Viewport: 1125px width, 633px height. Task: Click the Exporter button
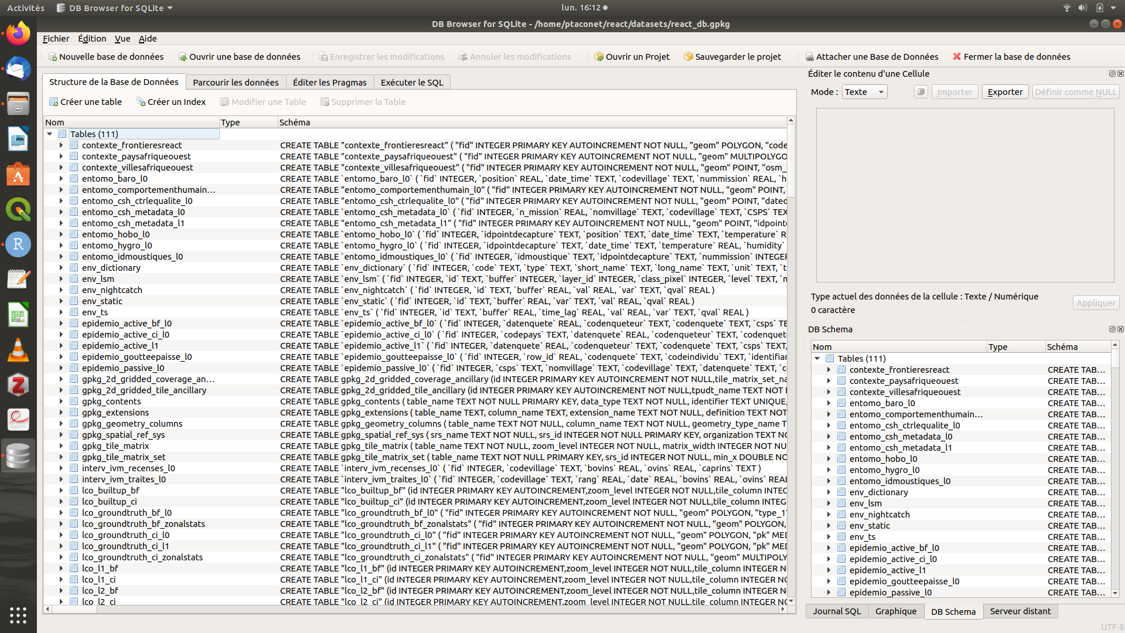[1005, 92]
